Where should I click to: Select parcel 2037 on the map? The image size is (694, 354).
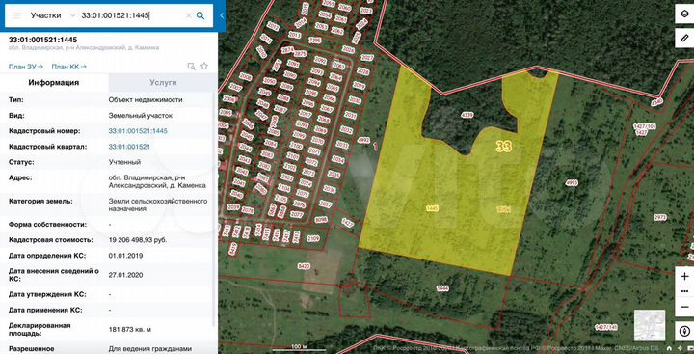pos(326,204)
